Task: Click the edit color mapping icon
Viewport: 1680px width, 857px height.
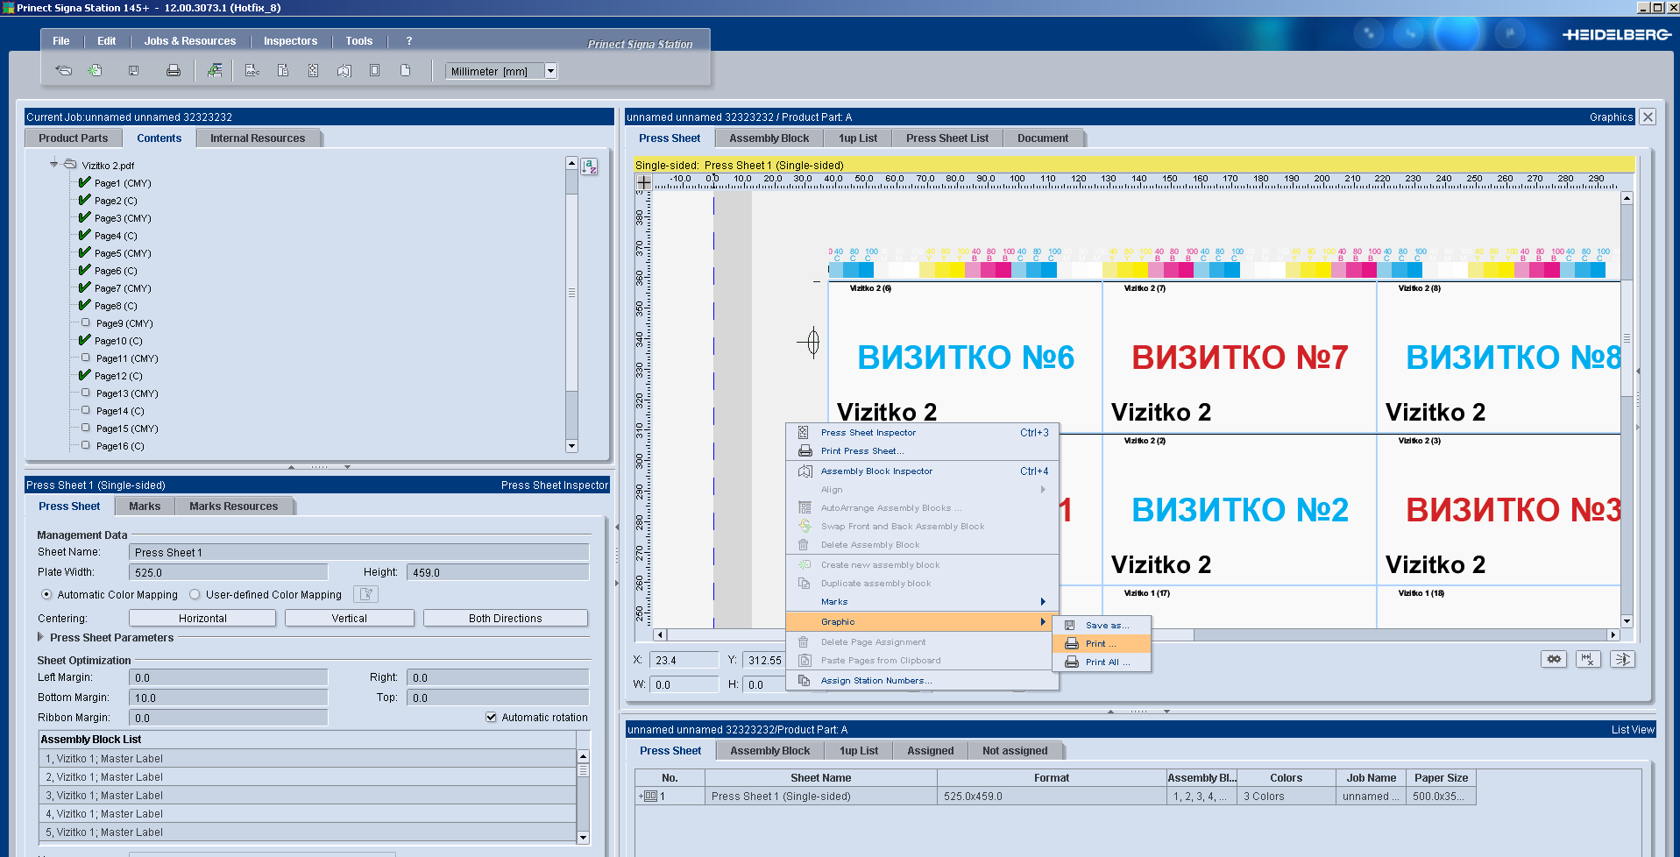Action: click(x=365, y=594)
